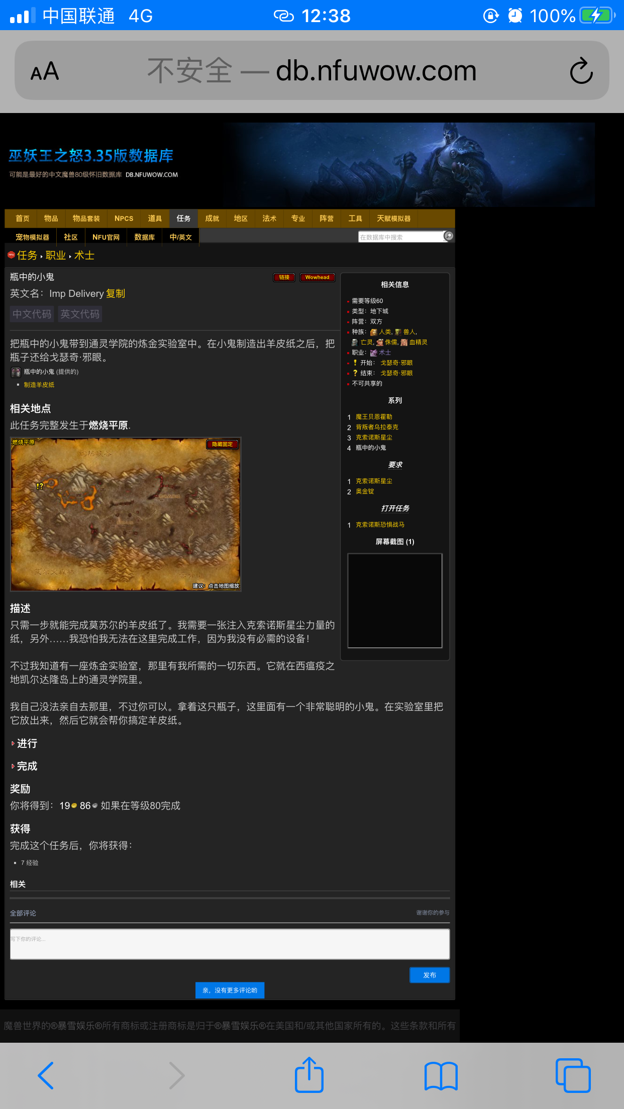This screenshot has height=1109, width=624.
Task: Go back using Safari back arrow
Action: click(x=46, y=1075)
